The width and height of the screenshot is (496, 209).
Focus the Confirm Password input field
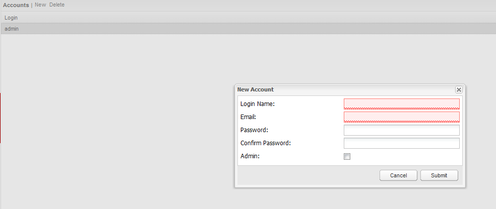click(x=401, y=143)
